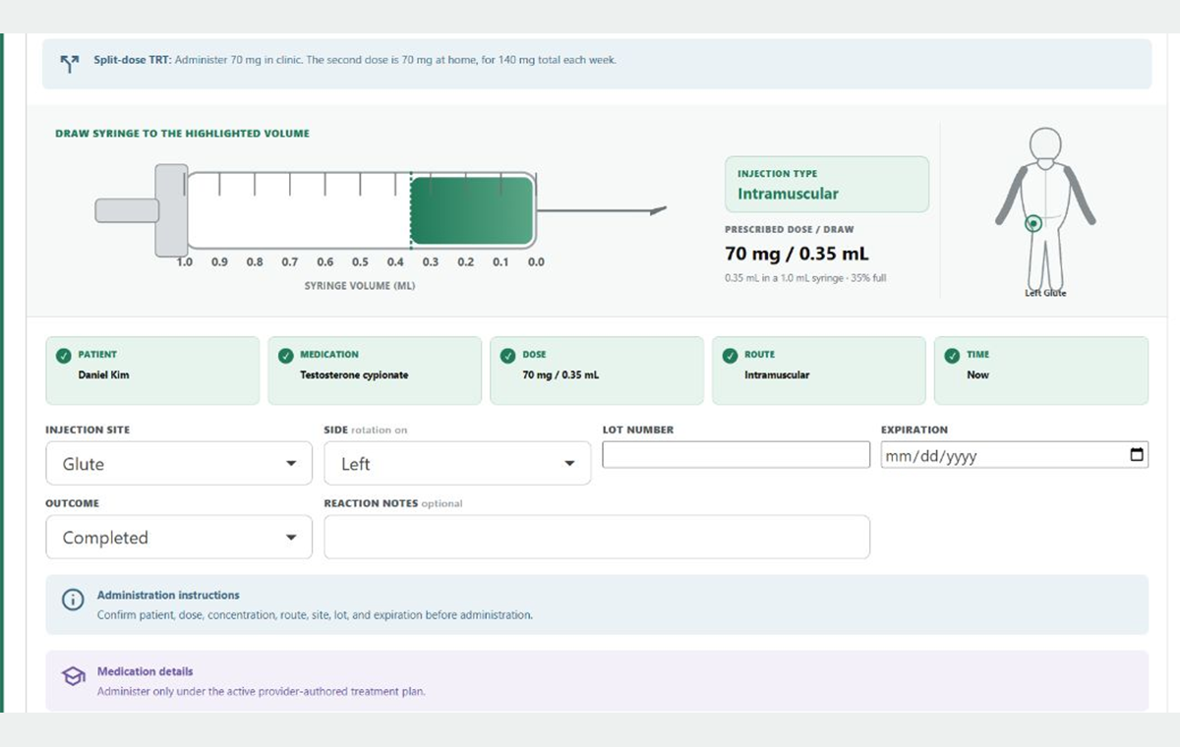Screen dimensions: 1180x747
Task: Click the syringe needle tip
Action: [x=659, y=209]
